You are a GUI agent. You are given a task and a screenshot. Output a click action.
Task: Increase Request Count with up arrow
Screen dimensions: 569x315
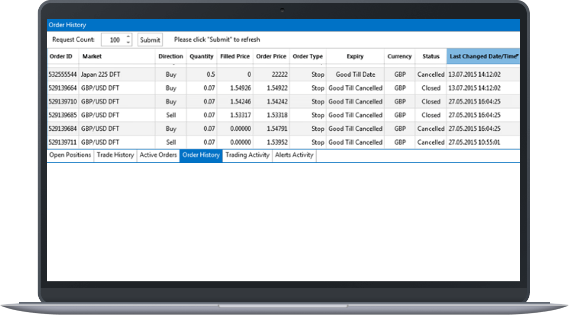(128, 37)
